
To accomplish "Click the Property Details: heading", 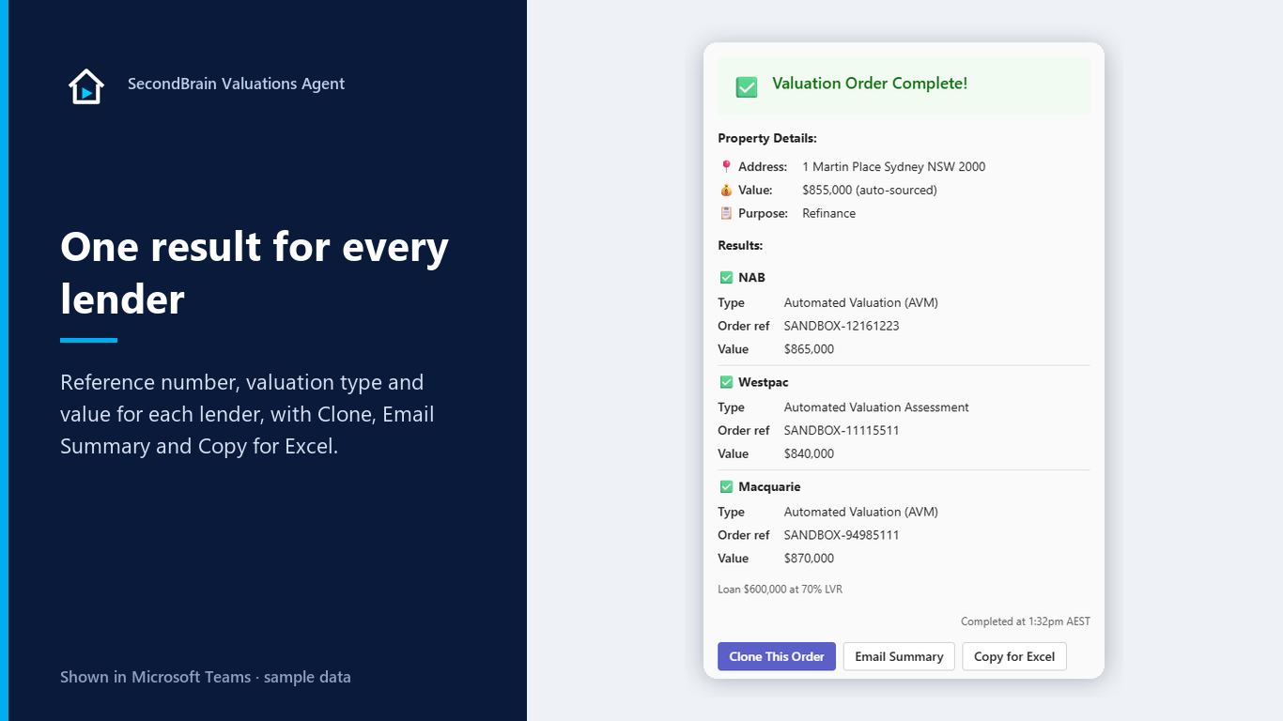I will click(767, 139).
